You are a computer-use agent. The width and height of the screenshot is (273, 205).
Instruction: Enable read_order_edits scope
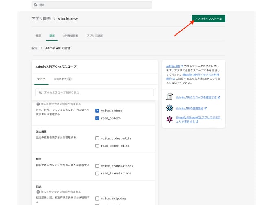tap(97, 146)
